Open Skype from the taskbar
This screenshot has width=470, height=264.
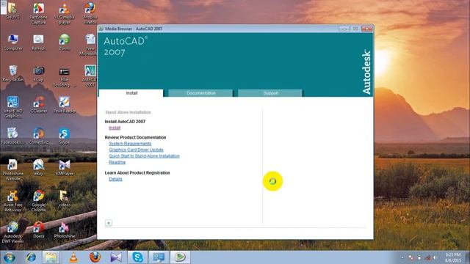(x=137, y=257)
